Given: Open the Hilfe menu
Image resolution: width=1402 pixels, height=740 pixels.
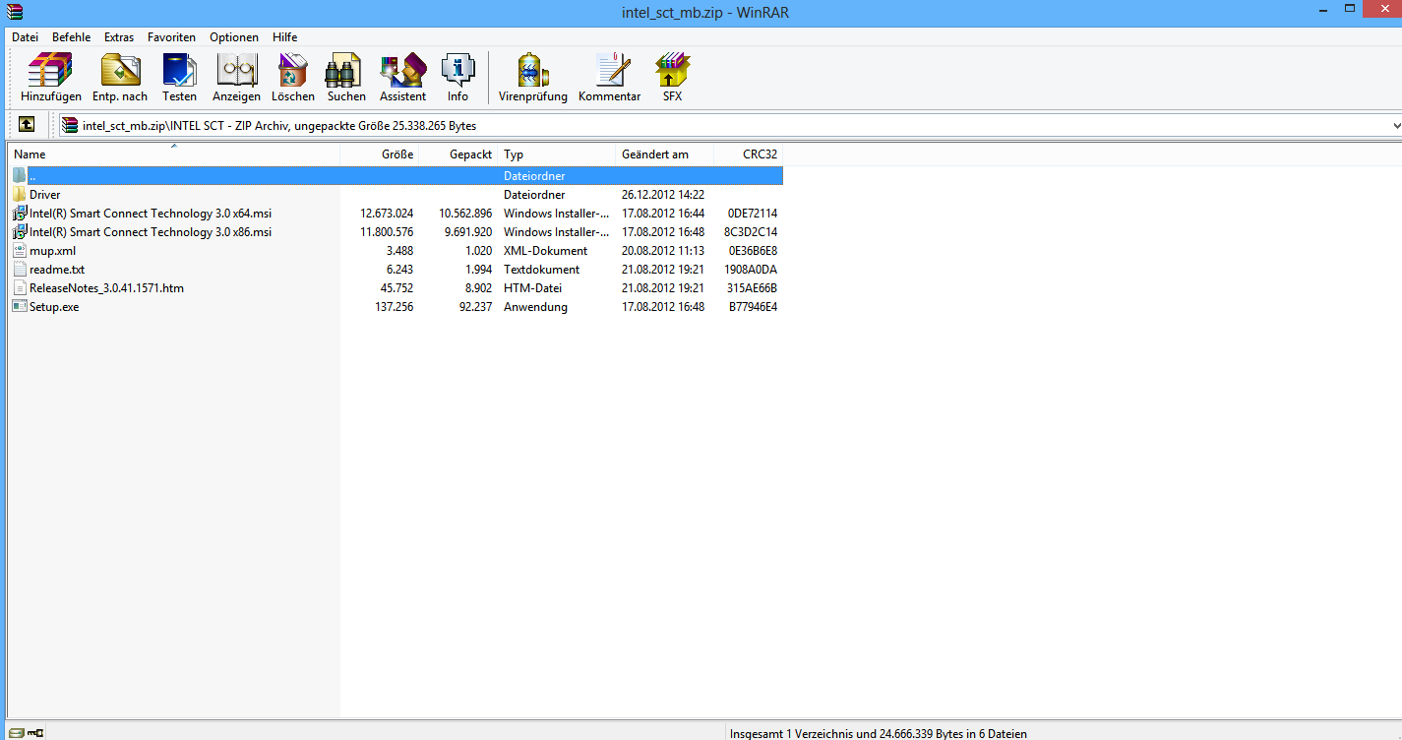Looking at the screenshot, I should pyautogui.click(x=285, y=37).
